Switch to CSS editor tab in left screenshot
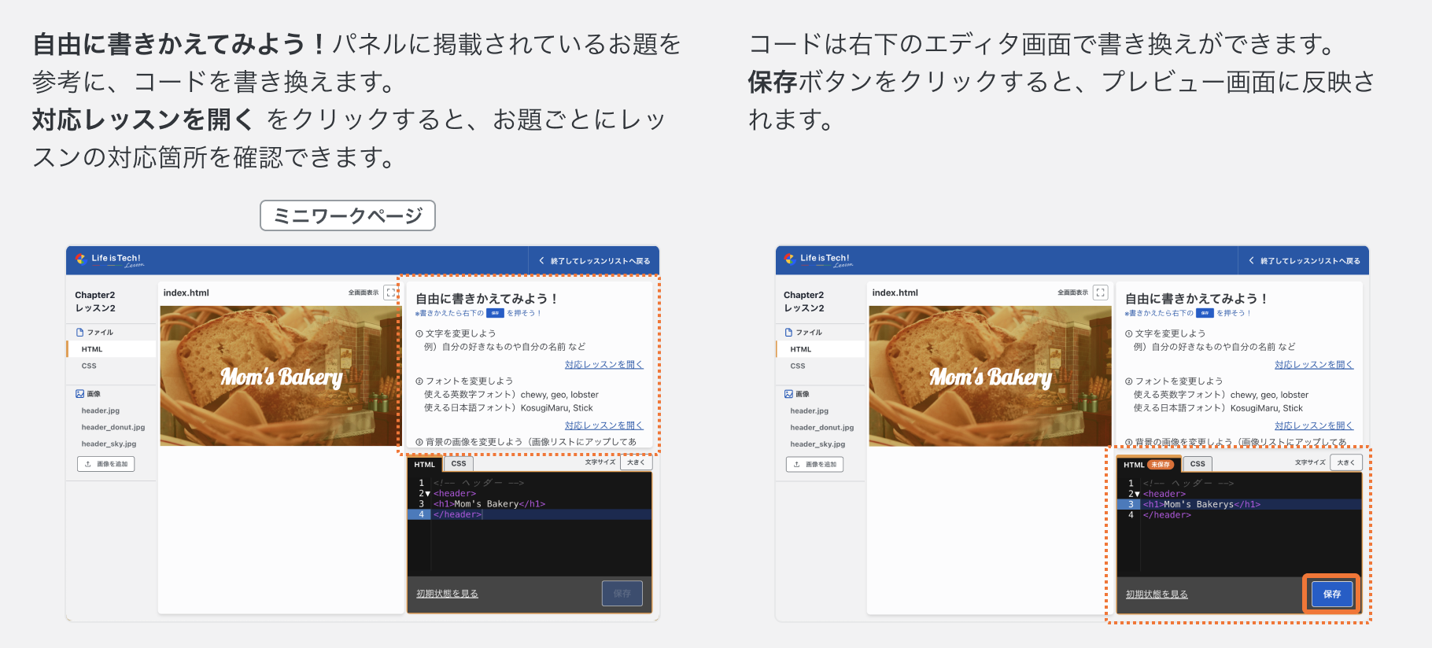The image size is (1432, 648). 459,463
